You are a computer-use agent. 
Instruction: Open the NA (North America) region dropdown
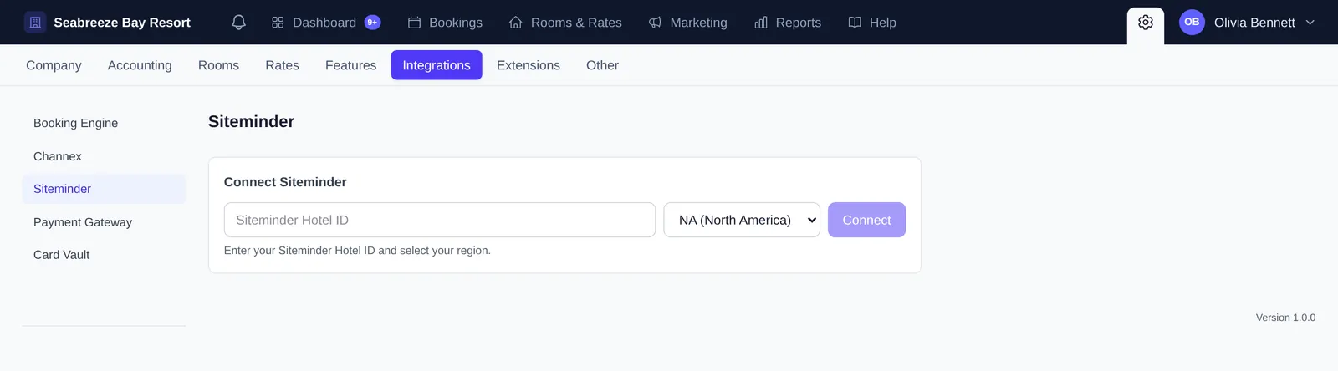point(742,220)
